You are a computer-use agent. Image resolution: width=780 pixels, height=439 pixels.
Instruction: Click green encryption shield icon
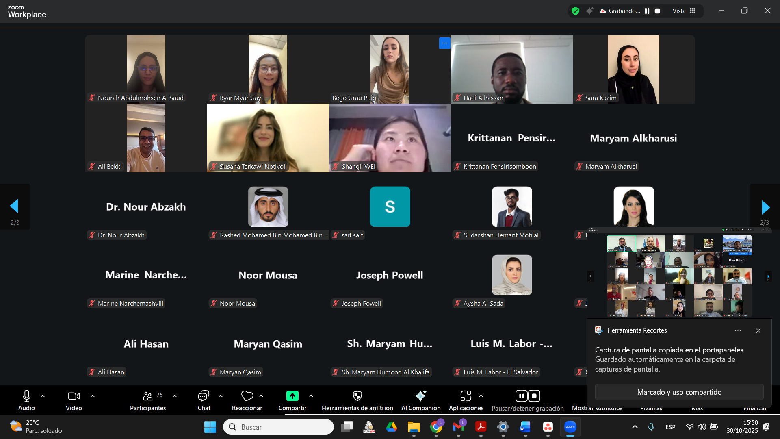(575, 11)
